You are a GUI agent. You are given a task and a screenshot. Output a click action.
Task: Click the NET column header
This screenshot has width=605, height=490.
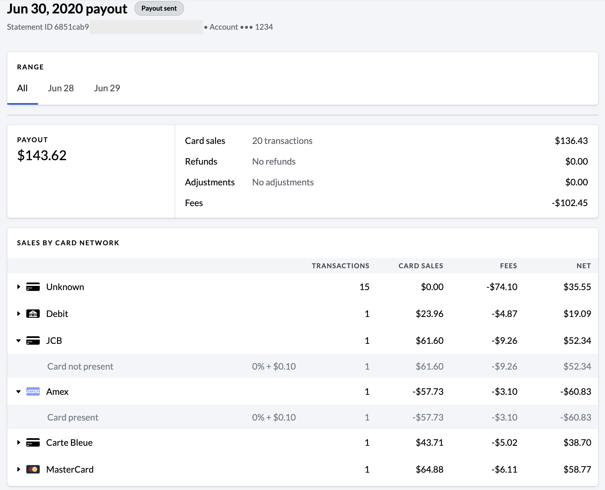[x=583, y=266]
